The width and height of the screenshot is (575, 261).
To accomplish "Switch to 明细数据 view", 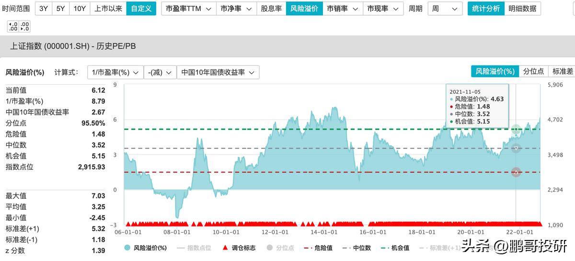I will pos(522,9).
